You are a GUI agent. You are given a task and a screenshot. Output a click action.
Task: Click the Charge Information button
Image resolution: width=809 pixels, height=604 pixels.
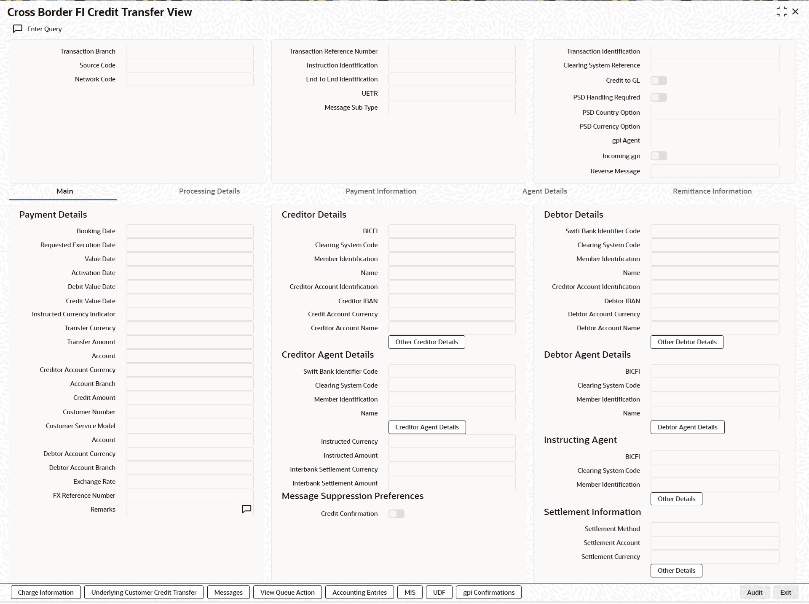pos(46,593)
